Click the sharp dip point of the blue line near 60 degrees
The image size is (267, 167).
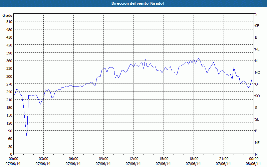click(27, 137)
